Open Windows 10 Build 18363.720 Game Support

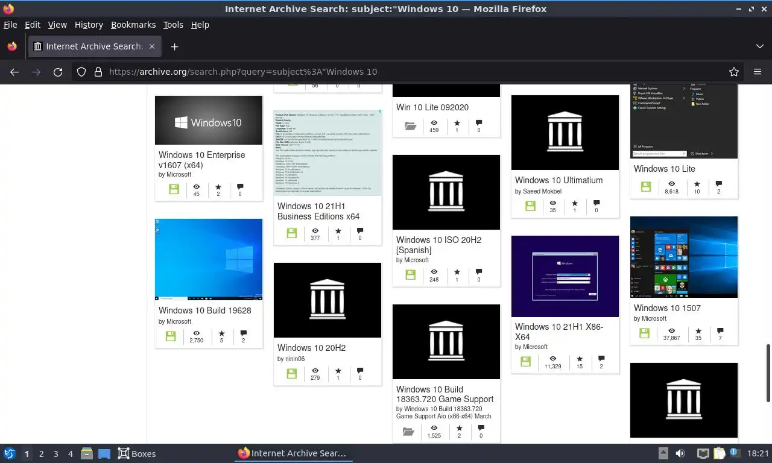tap(445, 394)
